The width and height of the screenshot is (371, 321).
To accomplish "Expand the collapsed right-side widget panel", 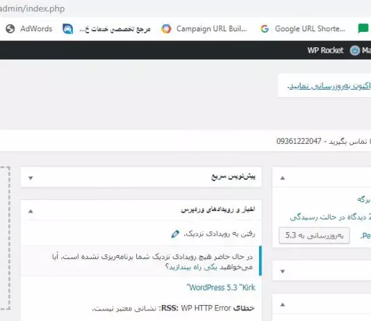I will (x=283, y=272).
